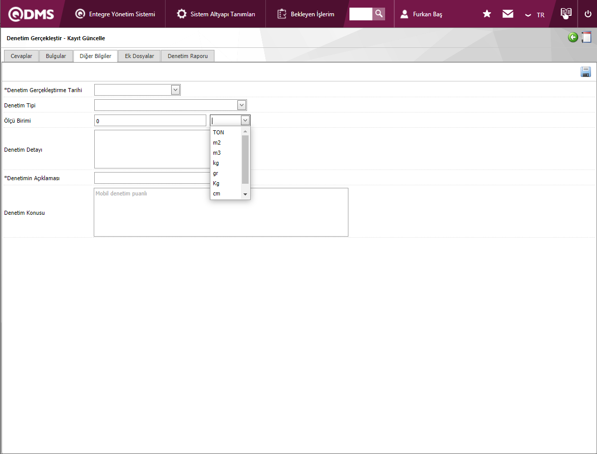Open Bekleyen İşlerim menu
The image size is (597, 454).
click(306, 14)
